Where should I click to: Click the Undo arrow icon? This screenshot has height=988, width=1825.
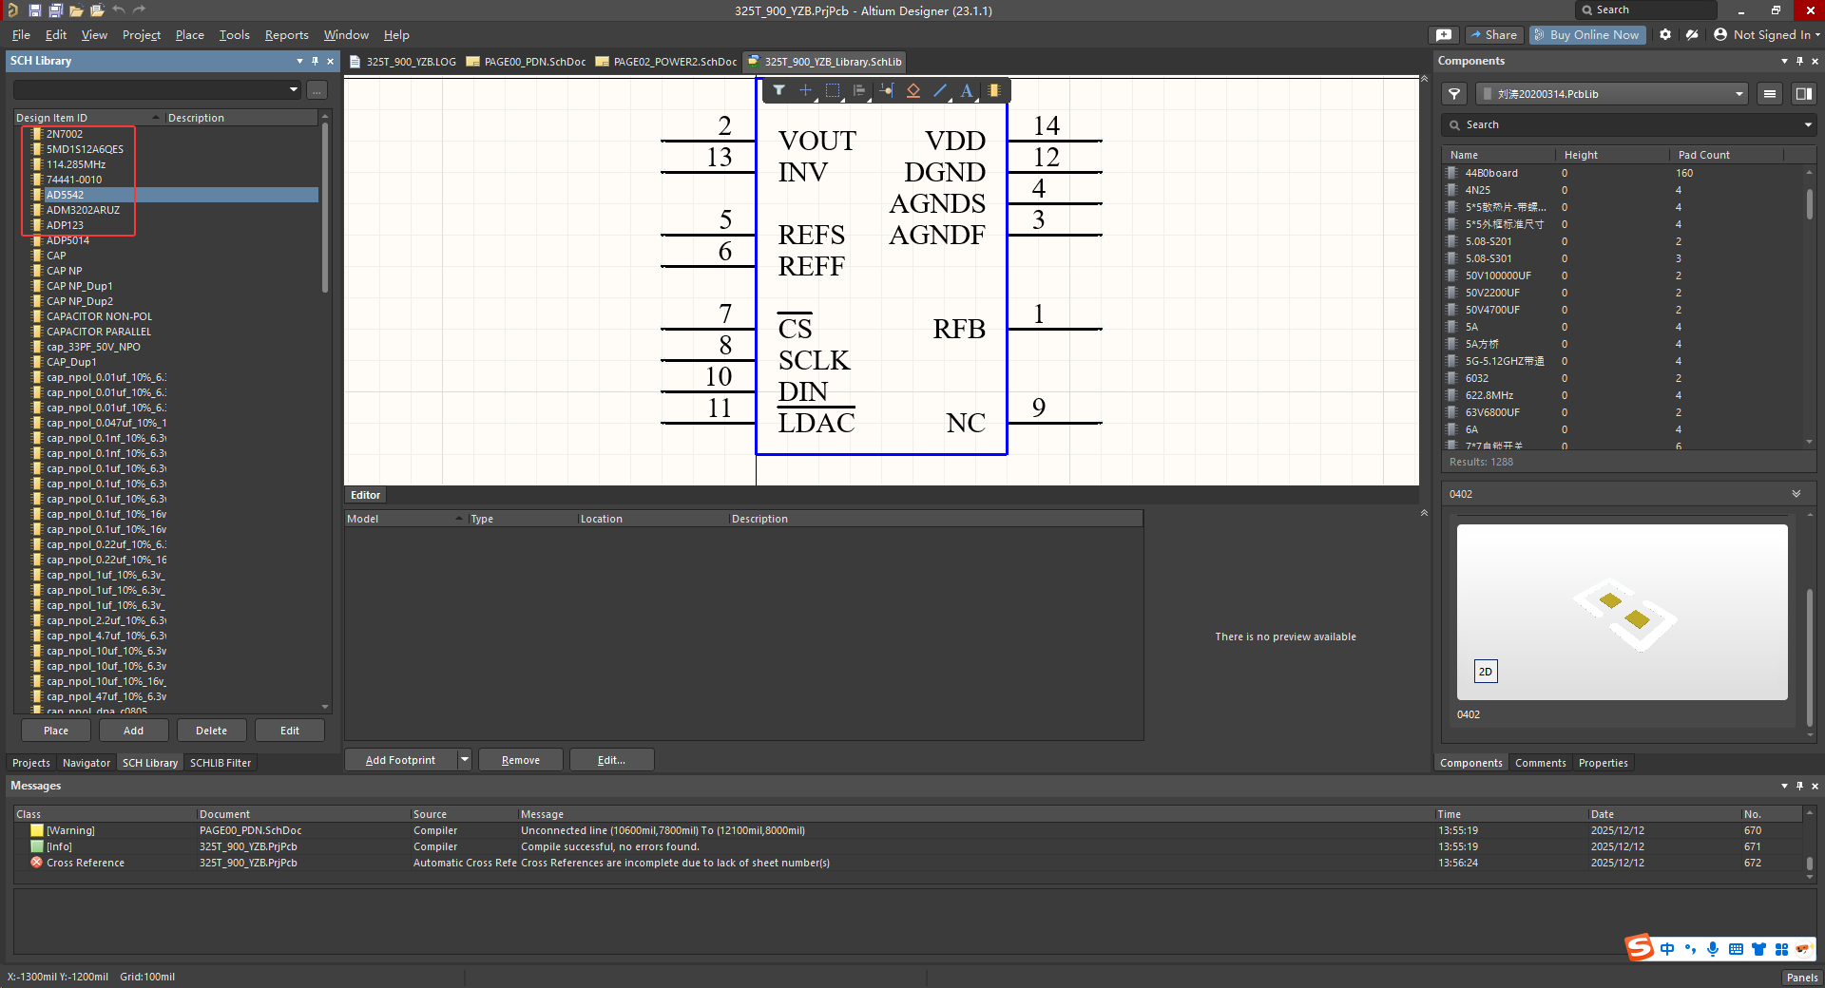pos(119,9)
